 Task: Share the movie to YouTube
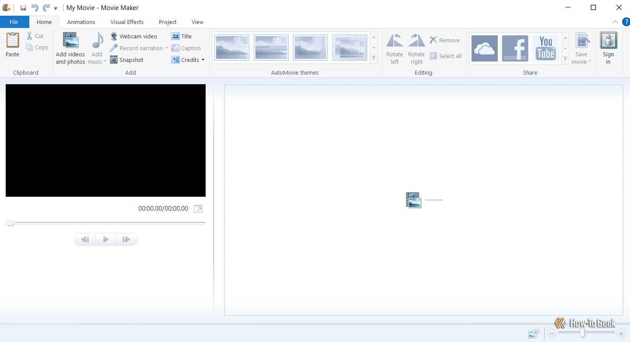(x=545, y=48)
